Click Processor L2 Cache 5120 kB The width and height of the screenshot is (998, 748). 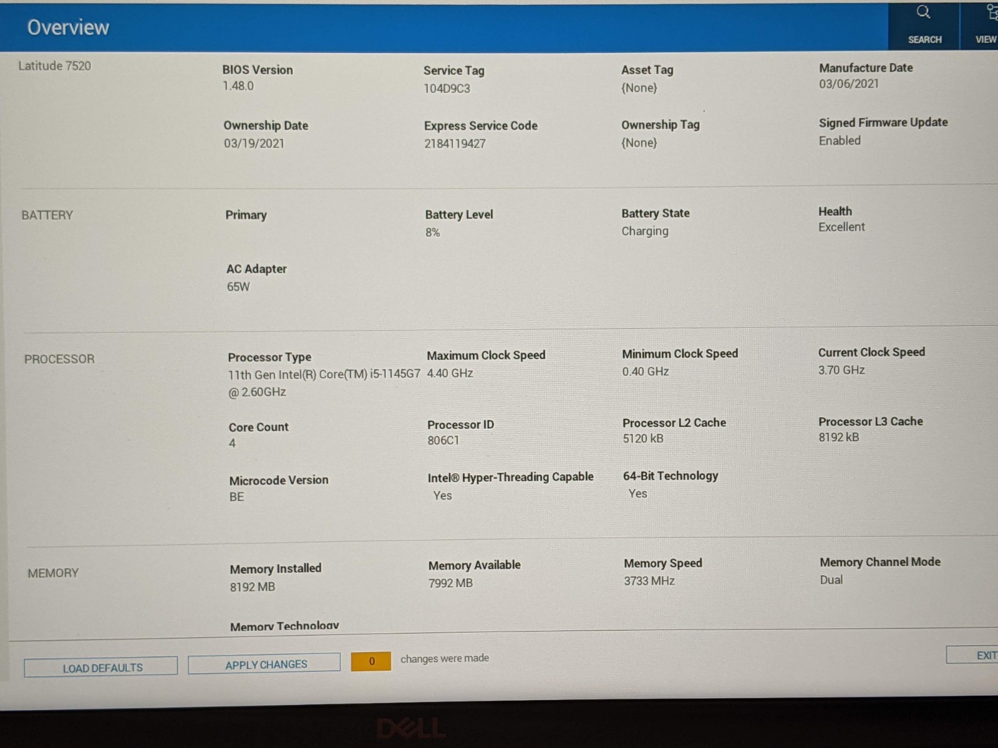(x=642, y=439)
